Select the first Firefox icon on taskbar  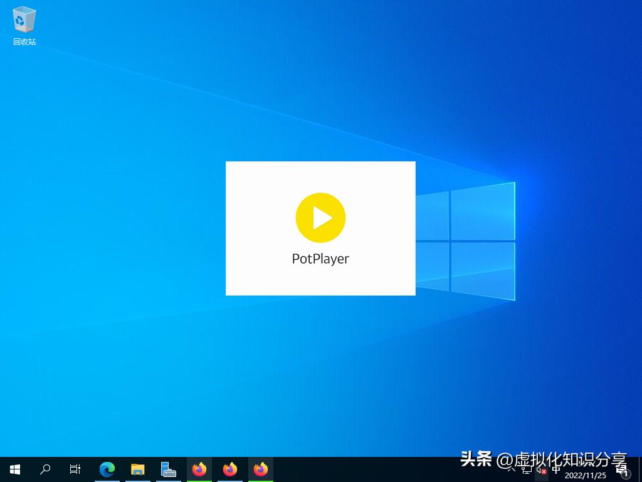(199, 469)
